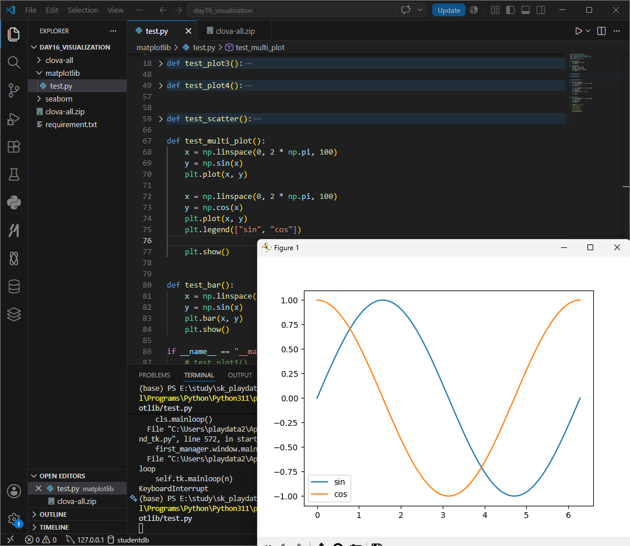Toggle the bottom Panel visibility
Viewport: 630px width, 546px height.
(x=526, y=10)
